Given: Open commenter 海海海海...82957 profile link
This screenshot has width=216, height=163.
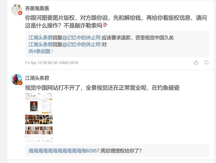Looking at the screenshot, I should [x=64, y=151].
